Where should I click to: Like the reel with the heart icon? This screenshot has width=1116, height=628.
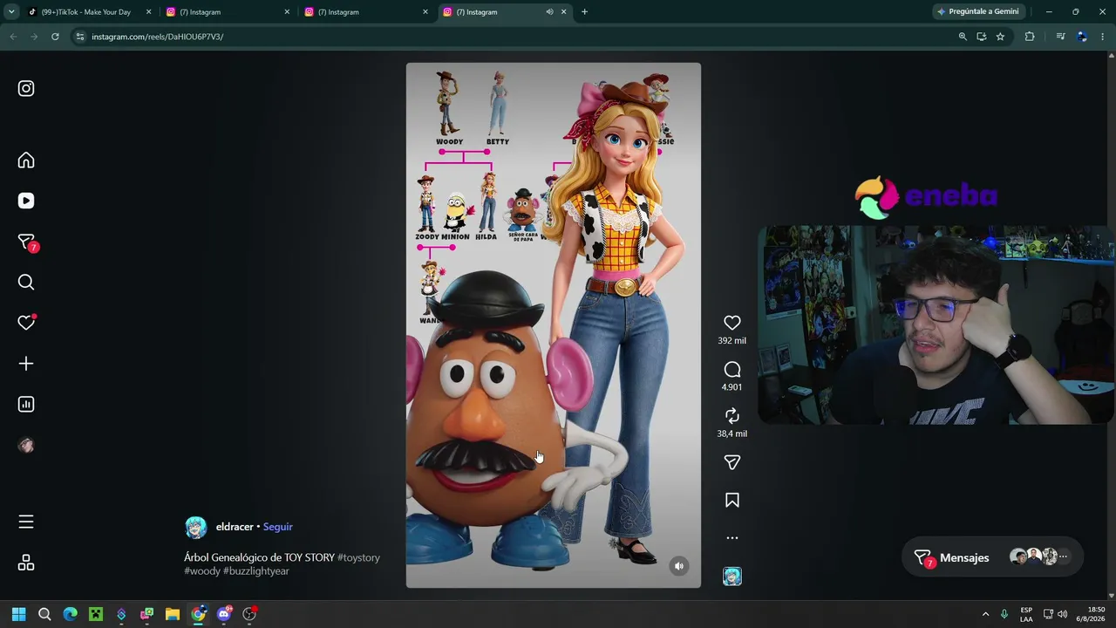(732, 323)
